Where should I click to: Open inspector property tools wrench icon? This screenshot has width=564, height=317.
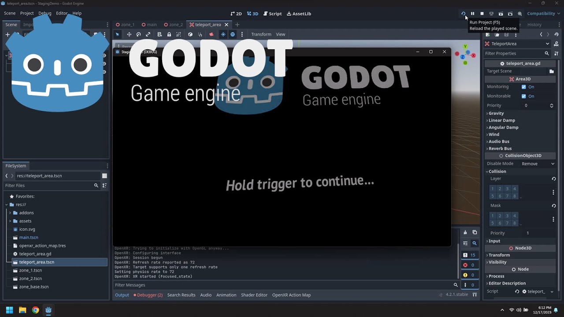pyautogui.click(x=557, y=53)
